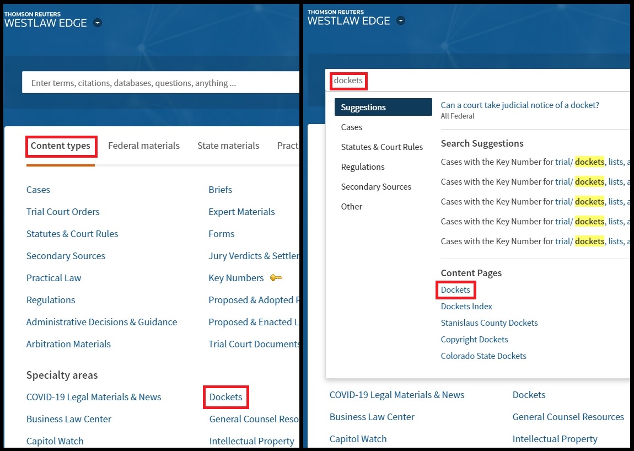Open the Dockets Index content page
This screenshot has width=634, height=451.
(466, 307)
